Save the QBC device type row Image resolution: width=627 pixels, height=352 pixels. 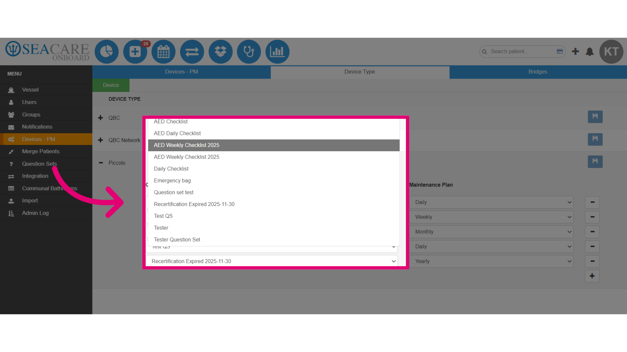[595, 117]
